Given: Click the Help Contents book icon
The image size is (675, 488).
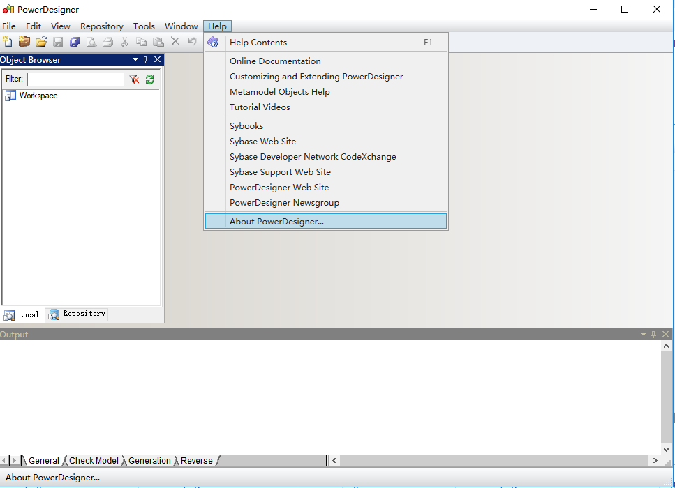Looking at the screenshot, I should coord(213,42).
